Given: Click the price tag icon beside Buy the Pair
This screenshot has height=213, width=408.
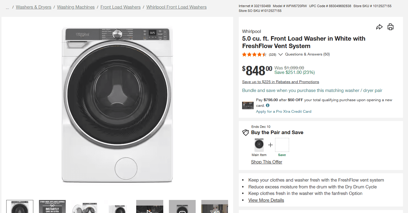Looking at the screenshot, I should [246, 133].
